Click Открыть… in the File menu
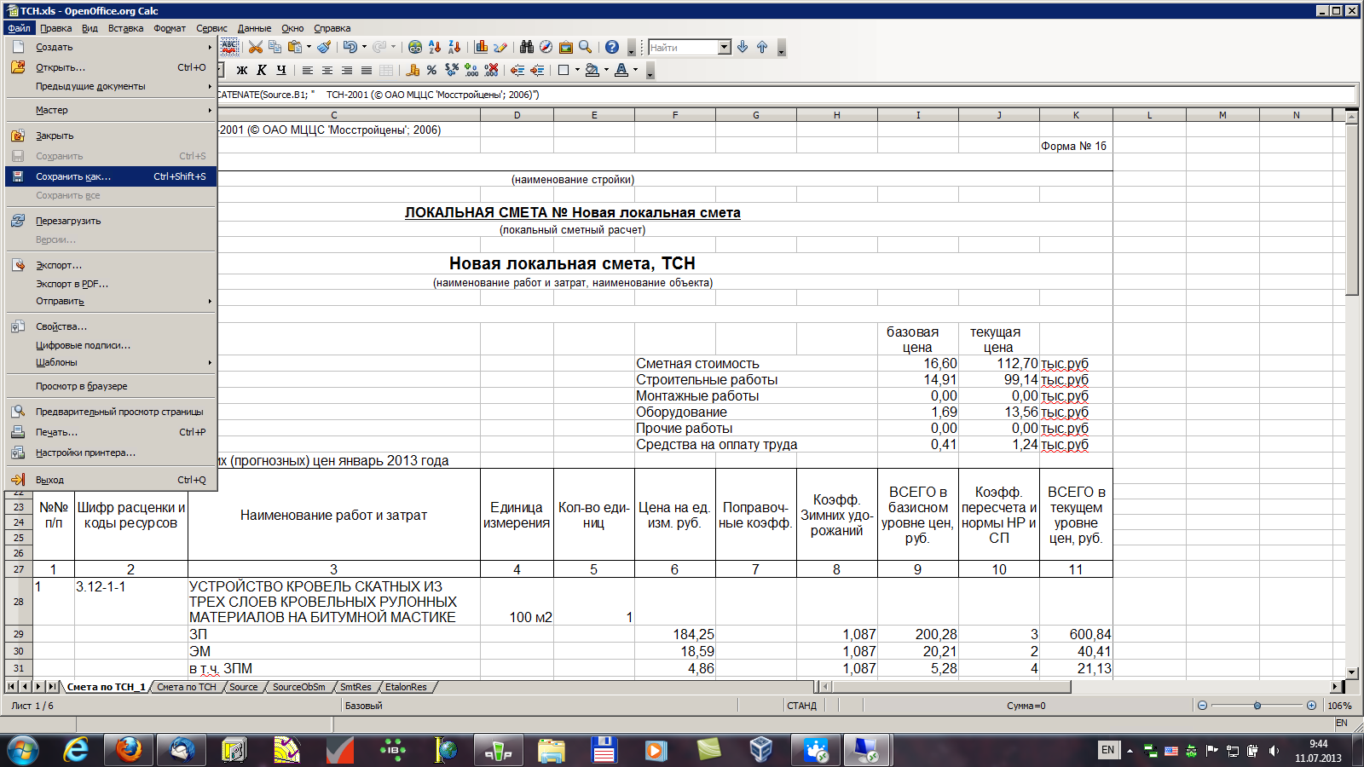The image size is (1364, 767). (111, 67)
